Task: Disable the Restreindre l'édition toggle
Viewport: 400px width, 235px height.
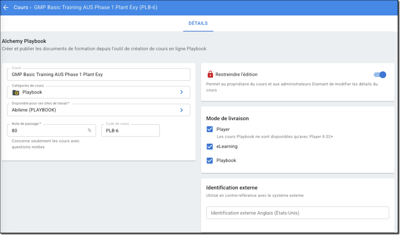Action: 380,75
